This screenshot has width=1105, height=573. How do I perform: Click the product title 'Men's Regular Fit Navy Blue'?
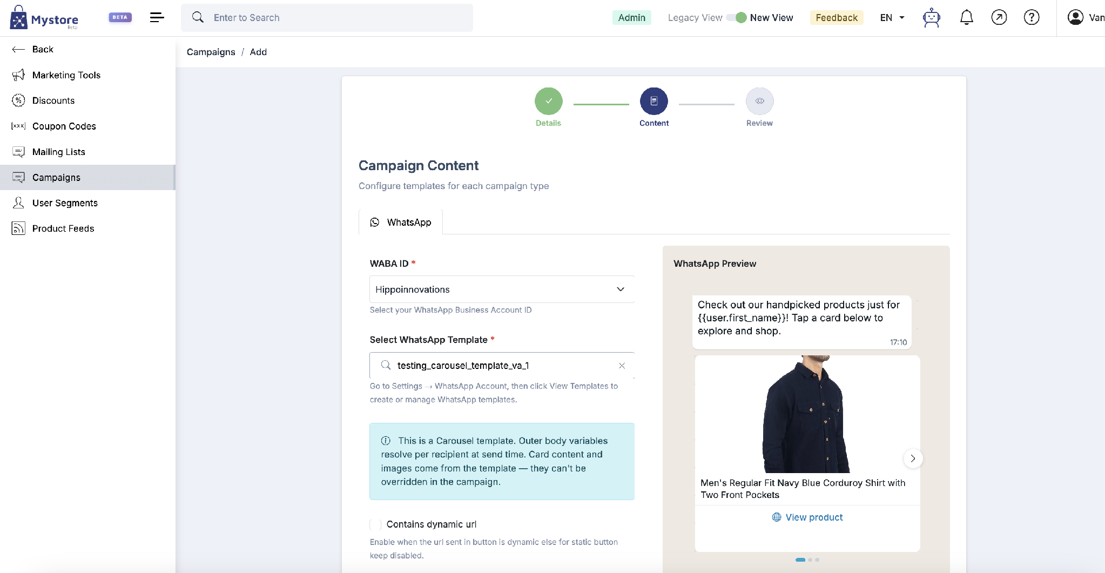coord(803,489)
